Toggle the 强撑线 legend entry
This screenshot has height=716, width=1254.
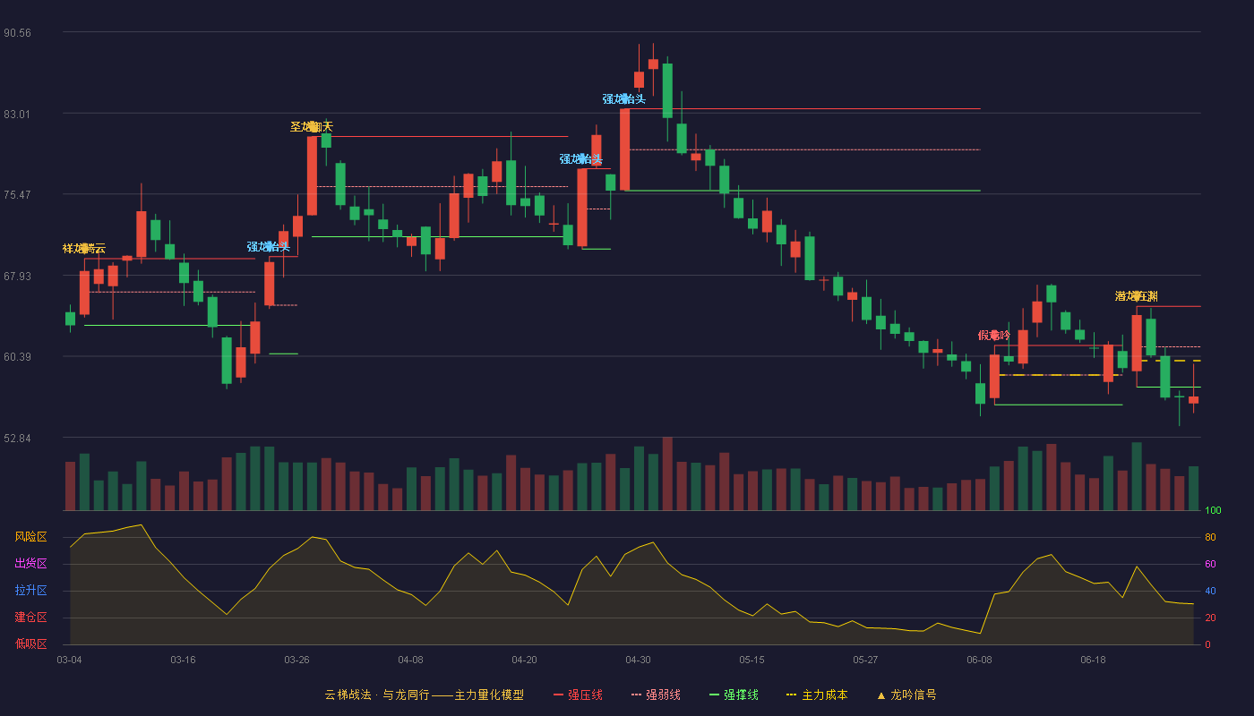tap(734, 695)
